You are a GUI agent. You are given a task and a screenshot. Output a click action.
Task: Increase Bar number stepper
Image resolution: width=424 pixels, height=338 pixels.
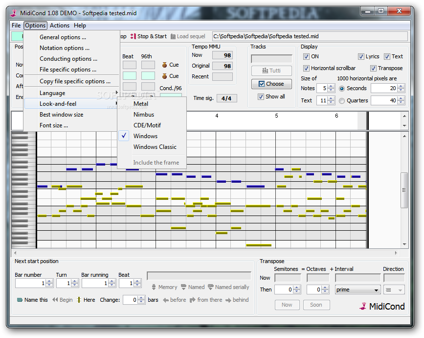click(x=49, y=281)
